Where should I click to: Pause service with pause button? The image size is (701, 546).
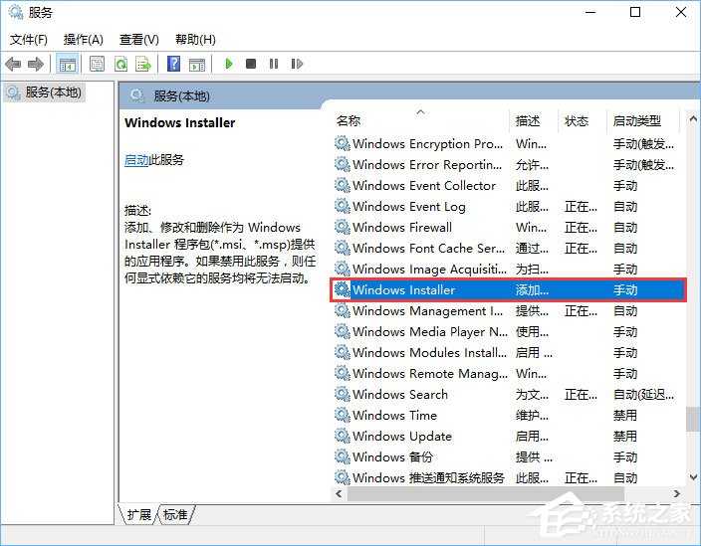click(274, 64)
